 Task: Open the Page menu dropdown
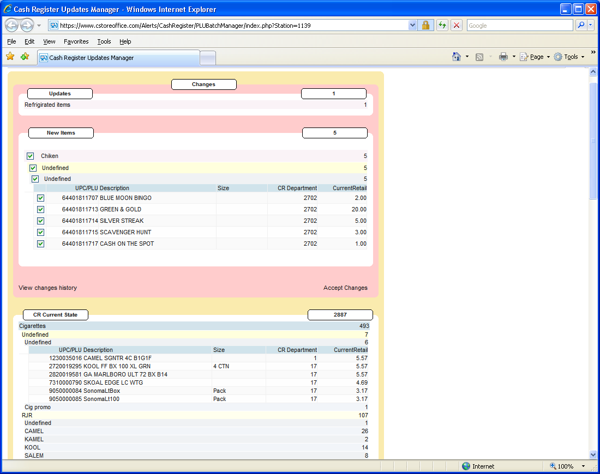pyautogui.click(x=548, y=57)
